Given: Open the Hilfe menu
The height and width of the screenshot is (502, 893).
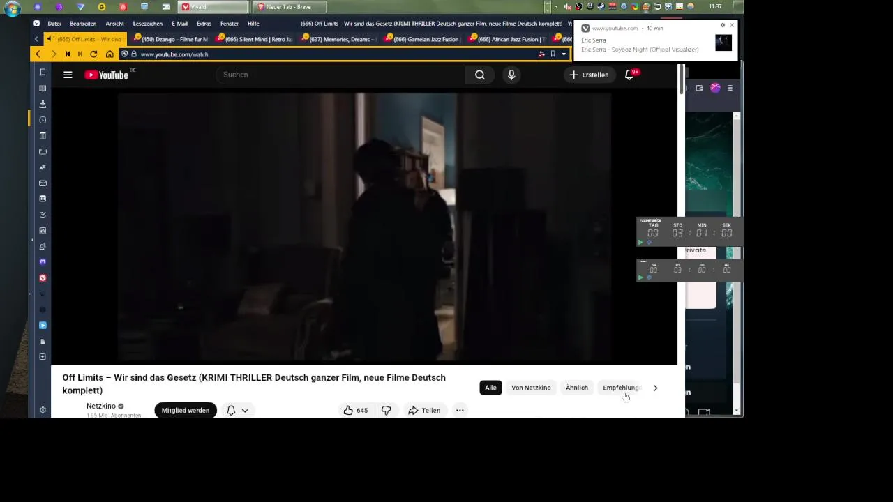Looking at the screenshot, I should pyautogui.click(x=253, y=24).
